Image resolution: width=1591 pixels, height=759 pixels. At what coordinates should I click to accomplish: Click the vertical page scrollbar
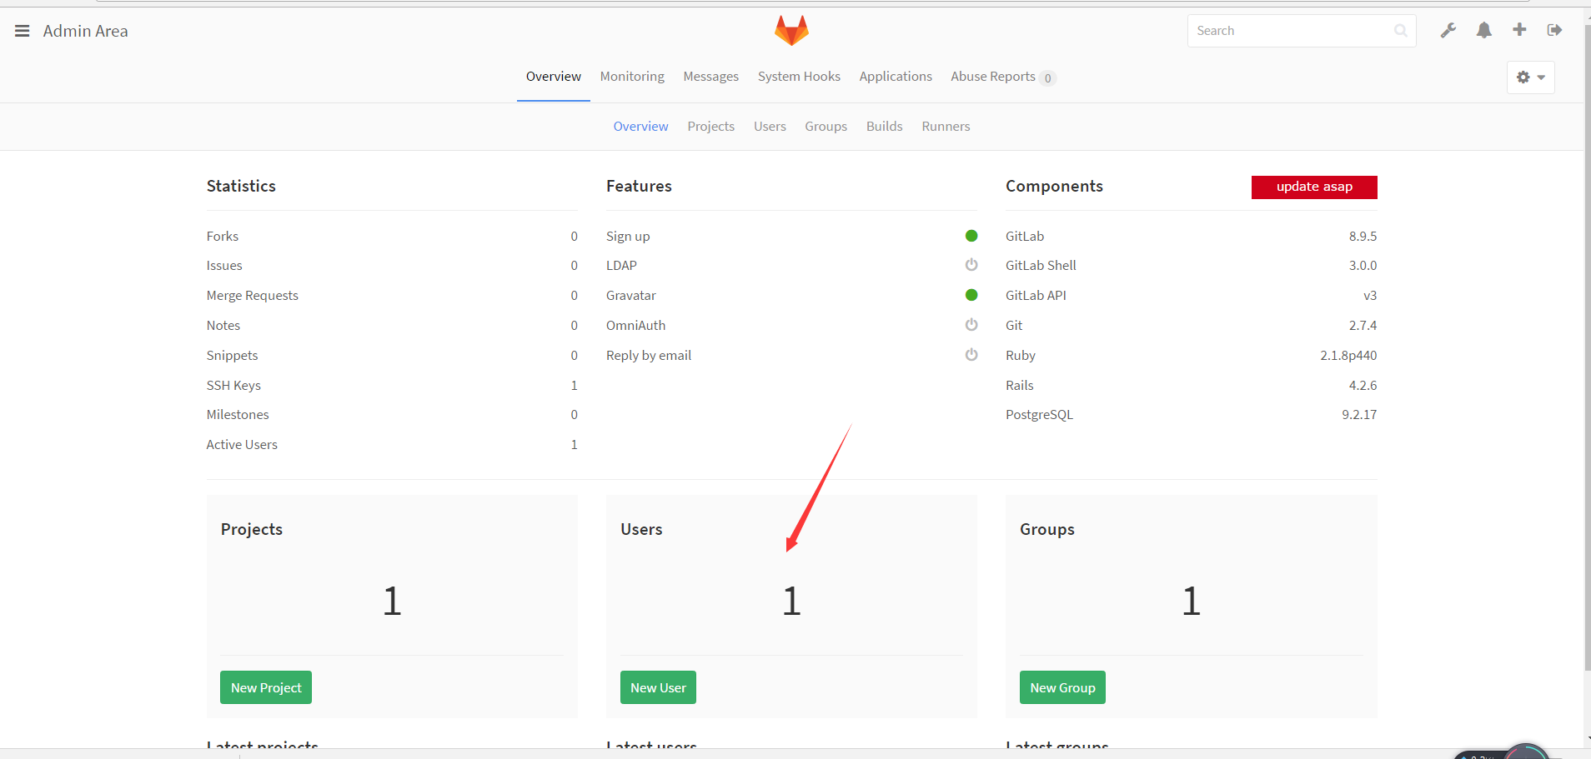[1587, 350]
